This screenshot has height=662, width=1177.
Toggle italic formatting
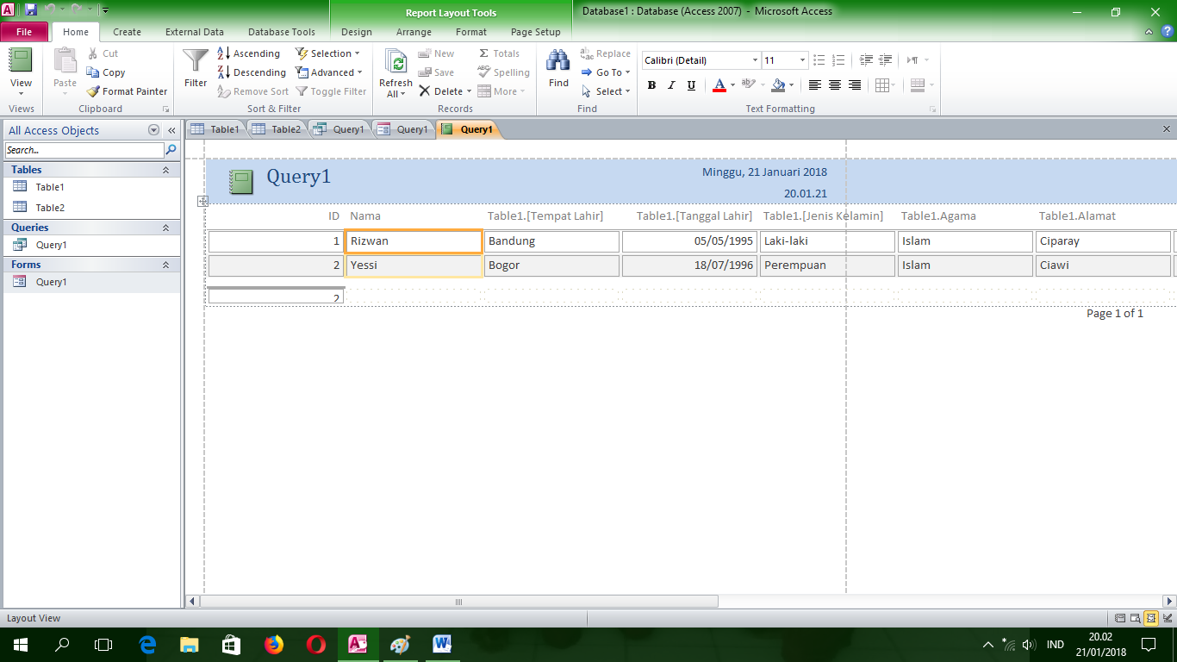(x=670, y=84)
